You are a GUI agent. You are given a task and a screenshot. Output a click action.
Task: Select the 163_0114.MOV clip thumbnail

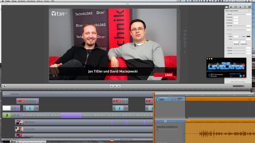(19, 129)
